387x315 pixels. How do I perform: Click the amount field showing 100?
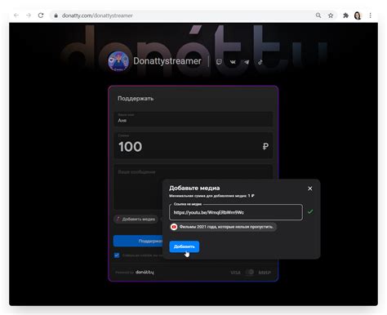coord(193,145)
